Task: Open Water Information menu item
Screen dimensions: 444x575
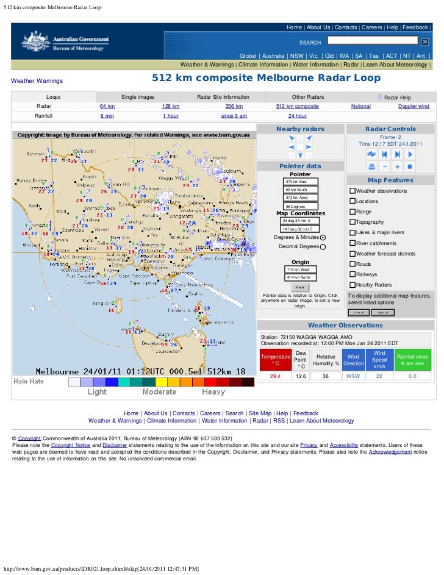Action: tap(316, 65)
